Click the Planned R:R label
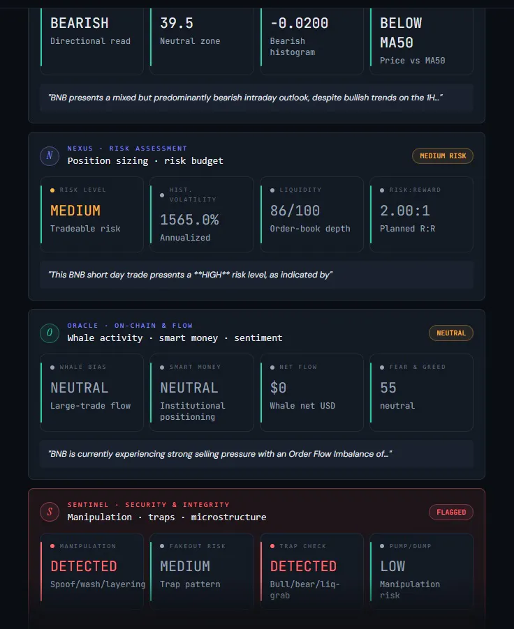This screenshot has height=629, width=514. tap(408, 229)
